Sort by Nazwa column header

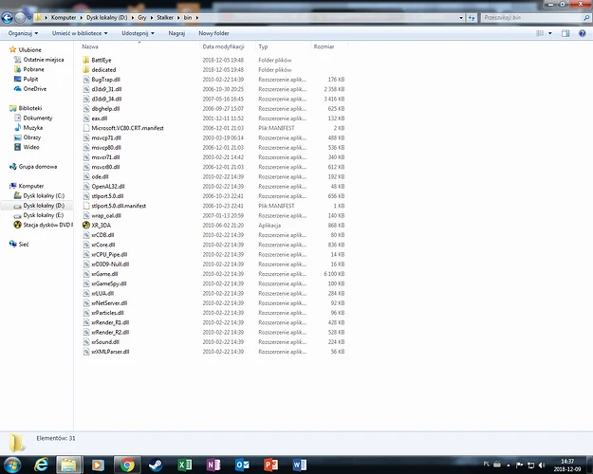[x=90, y=46]
